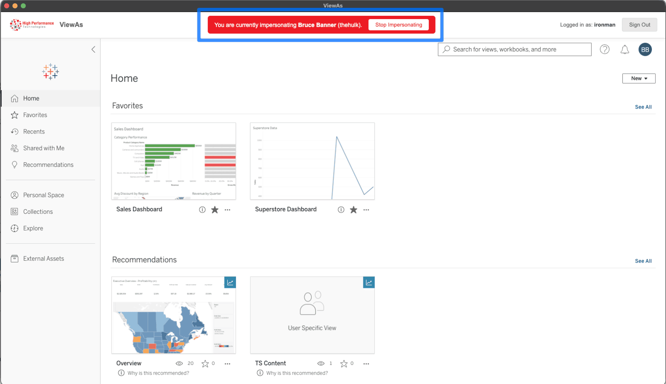Show info for Sales Dashboard
The image size is (666, 384).
202,210
